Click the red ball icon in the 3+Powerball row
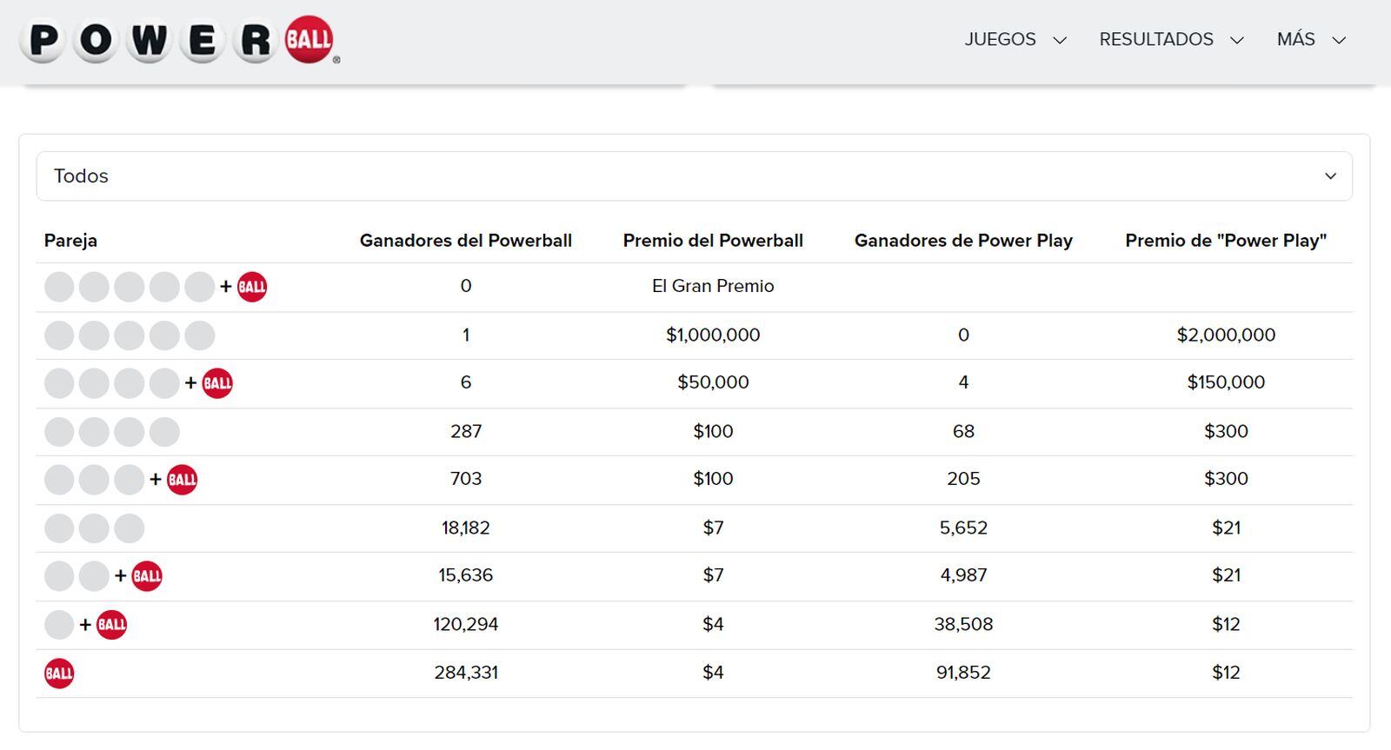Viewport: 1391px width, 750px height. [183, 478]
